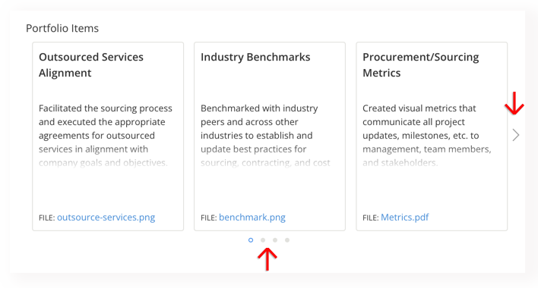Click the red arrow pointing at next chevron
The image size is (538, 288).
[x=514, y=103]
